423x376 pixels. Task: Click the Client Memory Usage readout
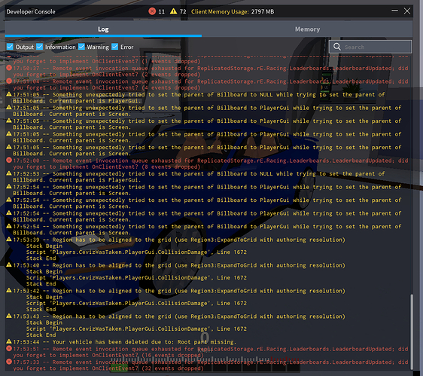[x=233, y=11]
